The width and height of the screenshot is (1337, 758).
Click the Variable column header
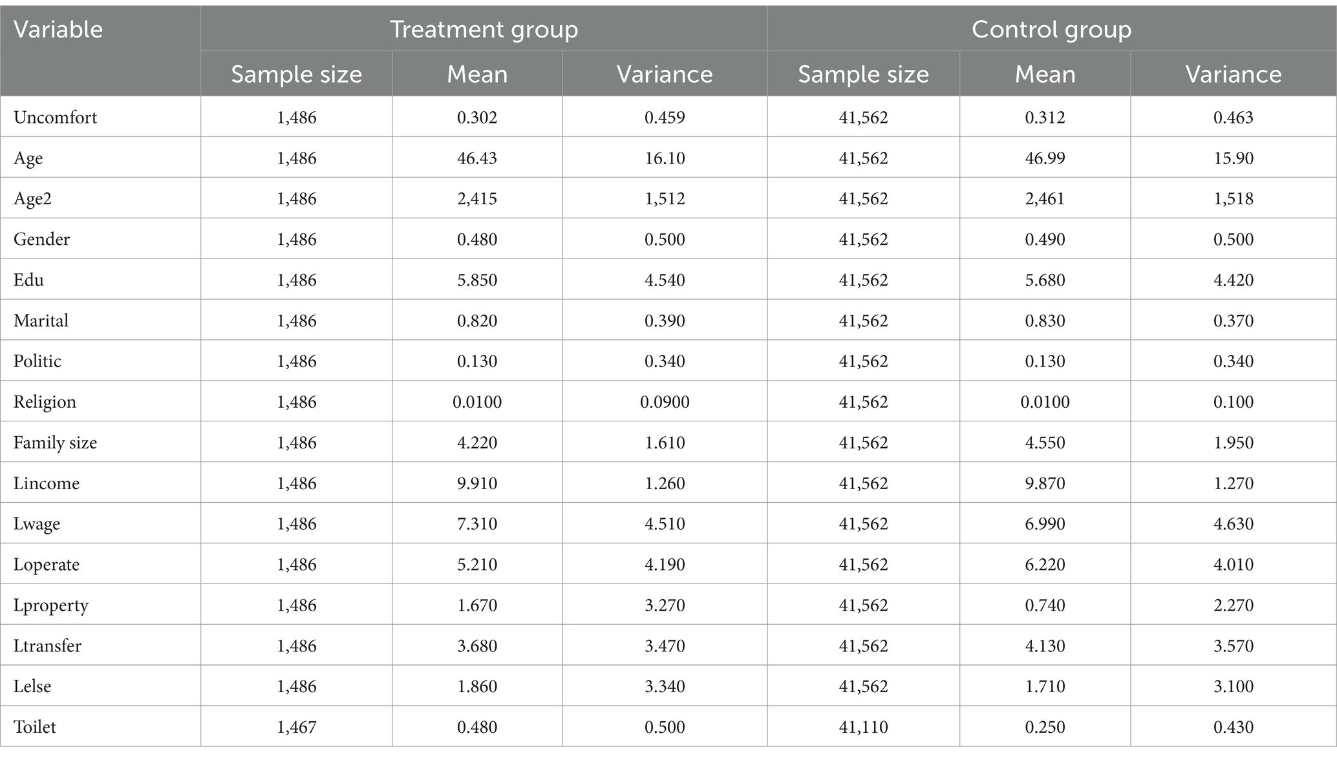[x=58, y=30]
